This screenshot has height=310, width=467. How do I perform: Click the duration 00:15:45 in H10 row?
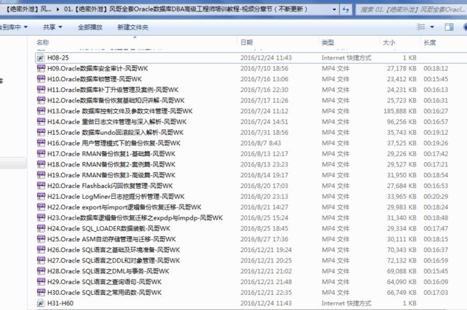(435, 79)
